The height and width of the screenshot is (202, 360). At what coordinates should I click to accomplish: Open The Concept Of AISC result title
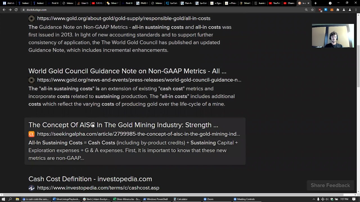123,125
